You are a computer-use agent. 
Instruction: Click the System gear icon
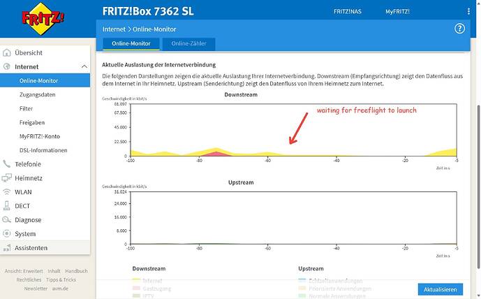[6, 233]
